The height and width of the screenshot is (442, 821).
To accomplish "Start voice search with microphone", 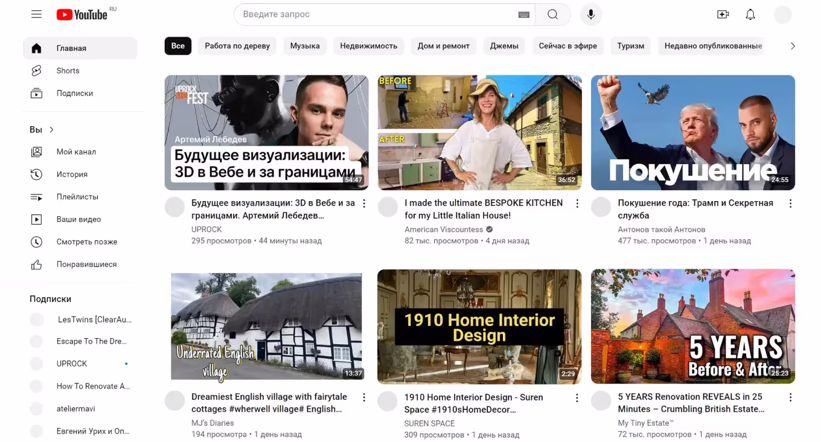I will 591,14.
